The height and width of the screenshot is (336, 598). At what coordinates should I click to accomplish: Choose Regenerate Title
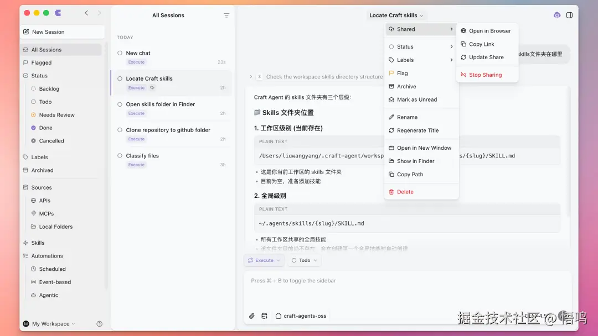[421, 130]
